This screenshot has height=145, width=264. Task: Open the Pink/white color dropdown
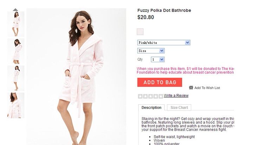click(163, 42)
